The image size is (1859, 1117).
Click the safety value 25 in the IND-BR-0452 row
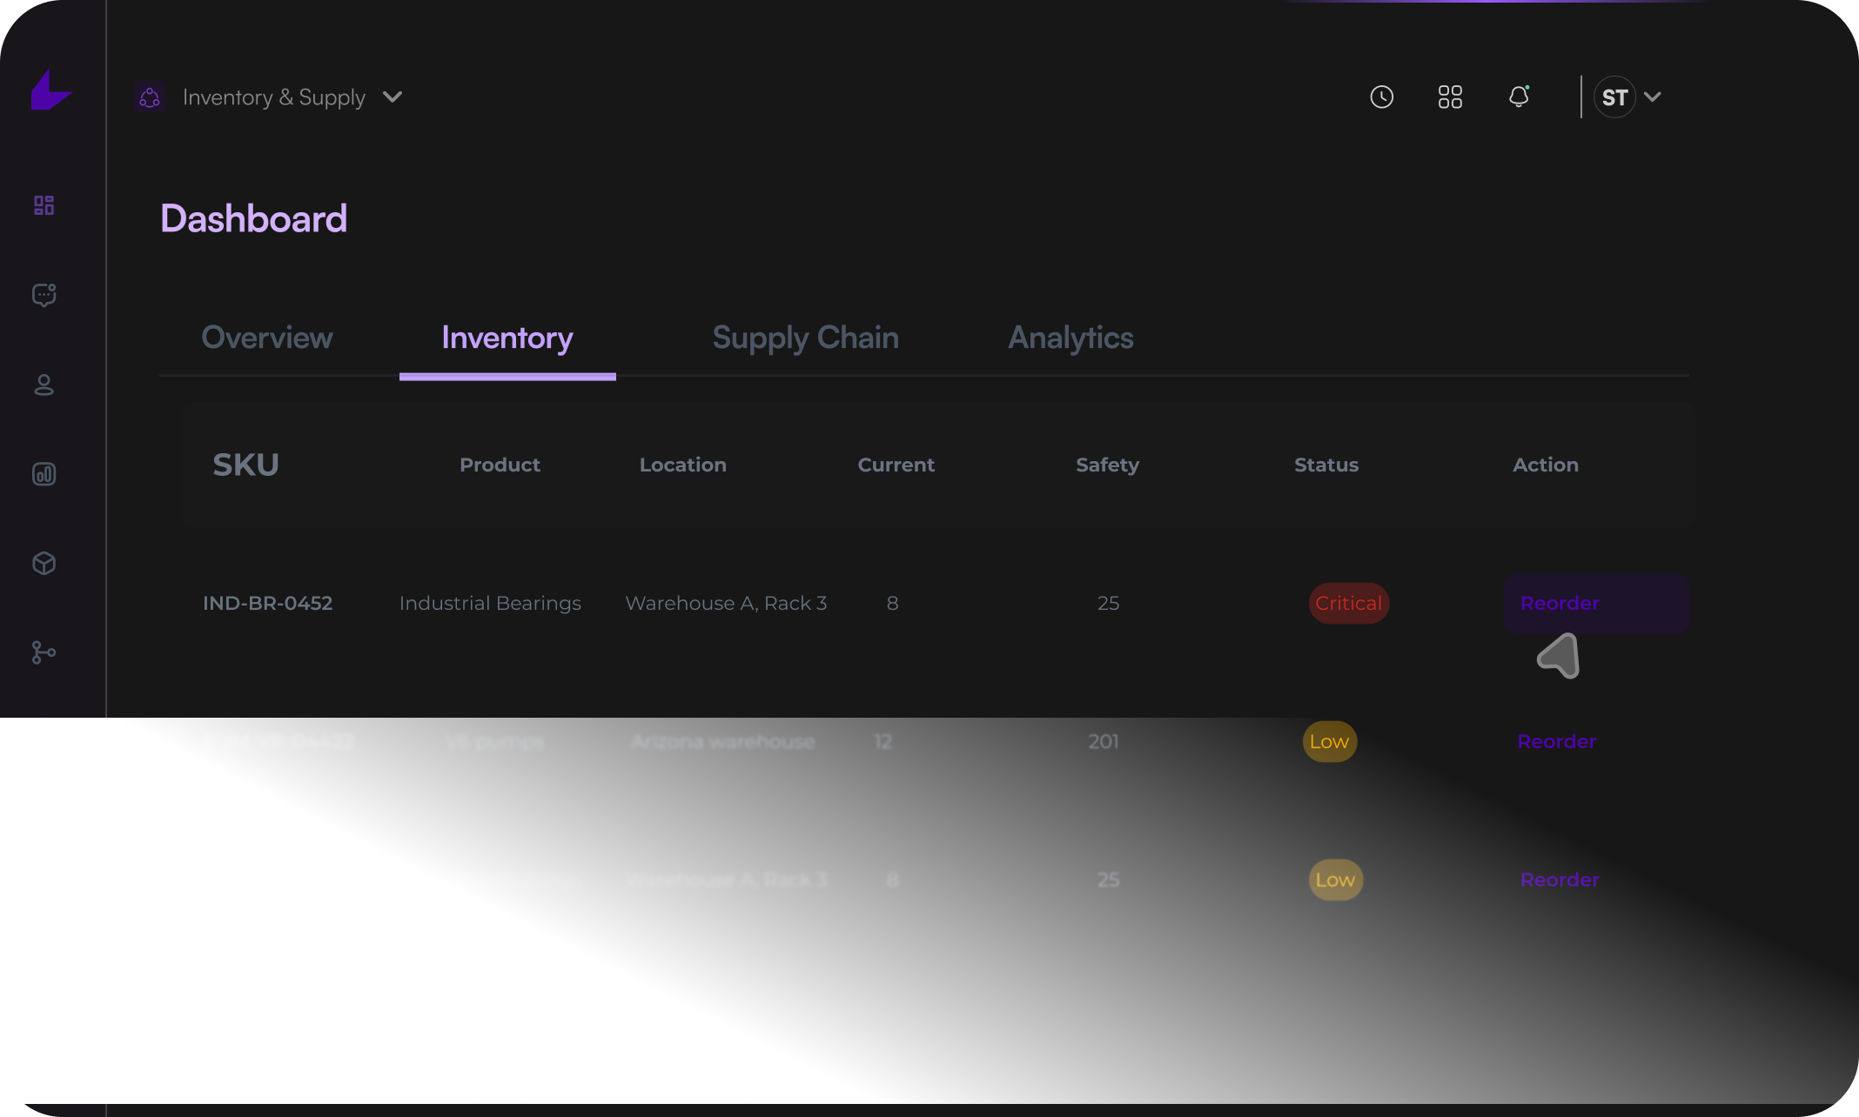(x=1109, y=603)
